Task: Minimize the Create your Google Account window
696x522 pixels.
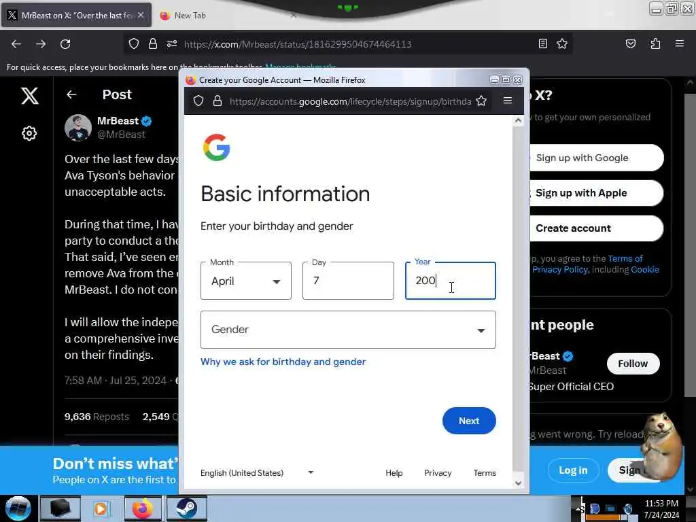Action: (494, 80)
